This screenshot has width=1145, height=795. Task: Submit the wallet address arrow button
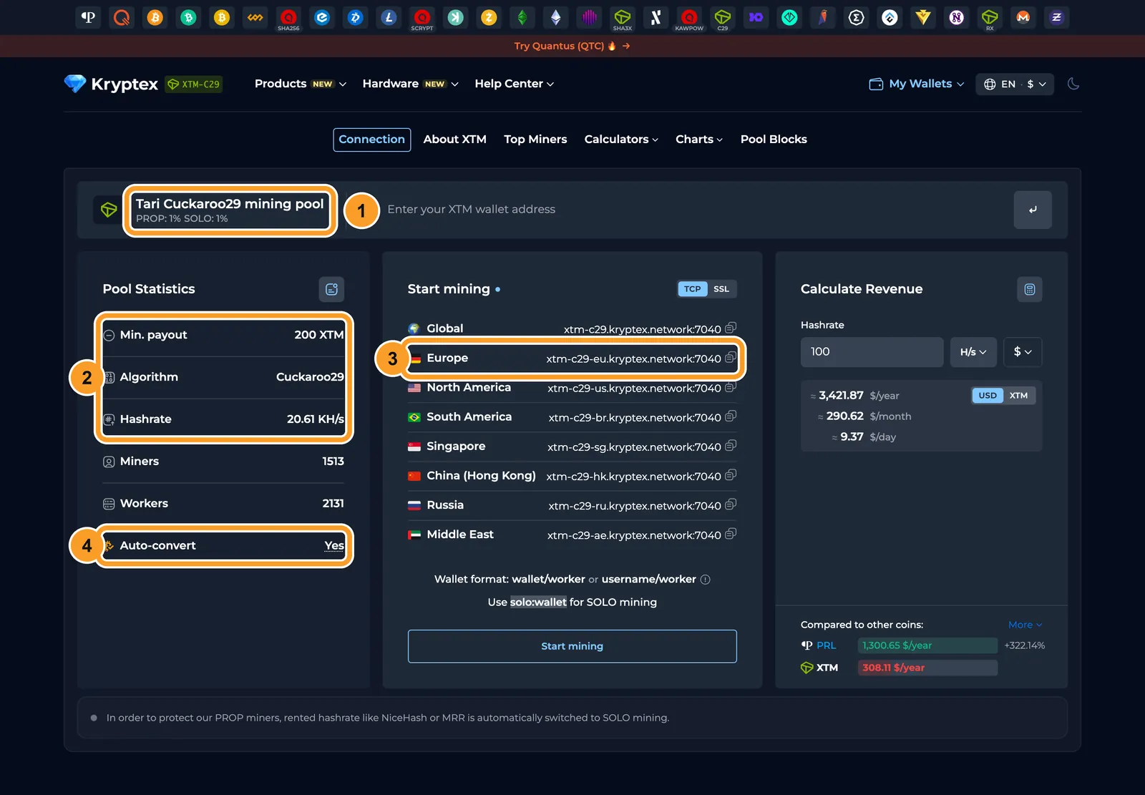(x=1033, y=210)
